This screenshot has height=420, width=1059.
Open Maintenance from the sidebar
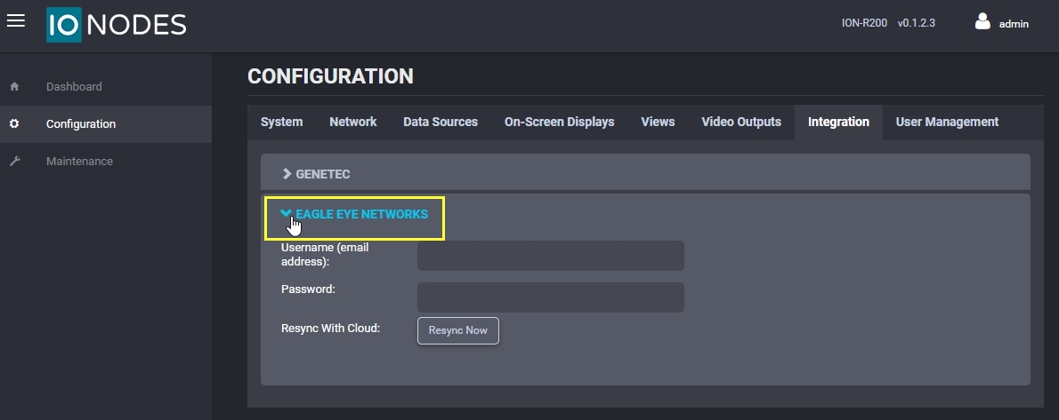click(79, 162)
